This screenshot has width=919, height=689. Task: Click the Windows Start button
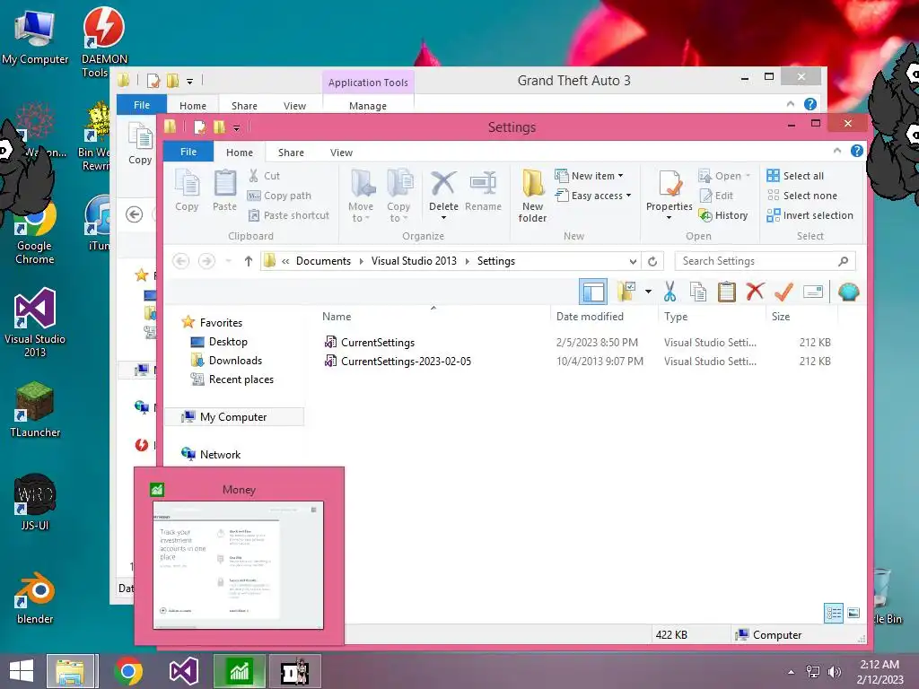22,671
